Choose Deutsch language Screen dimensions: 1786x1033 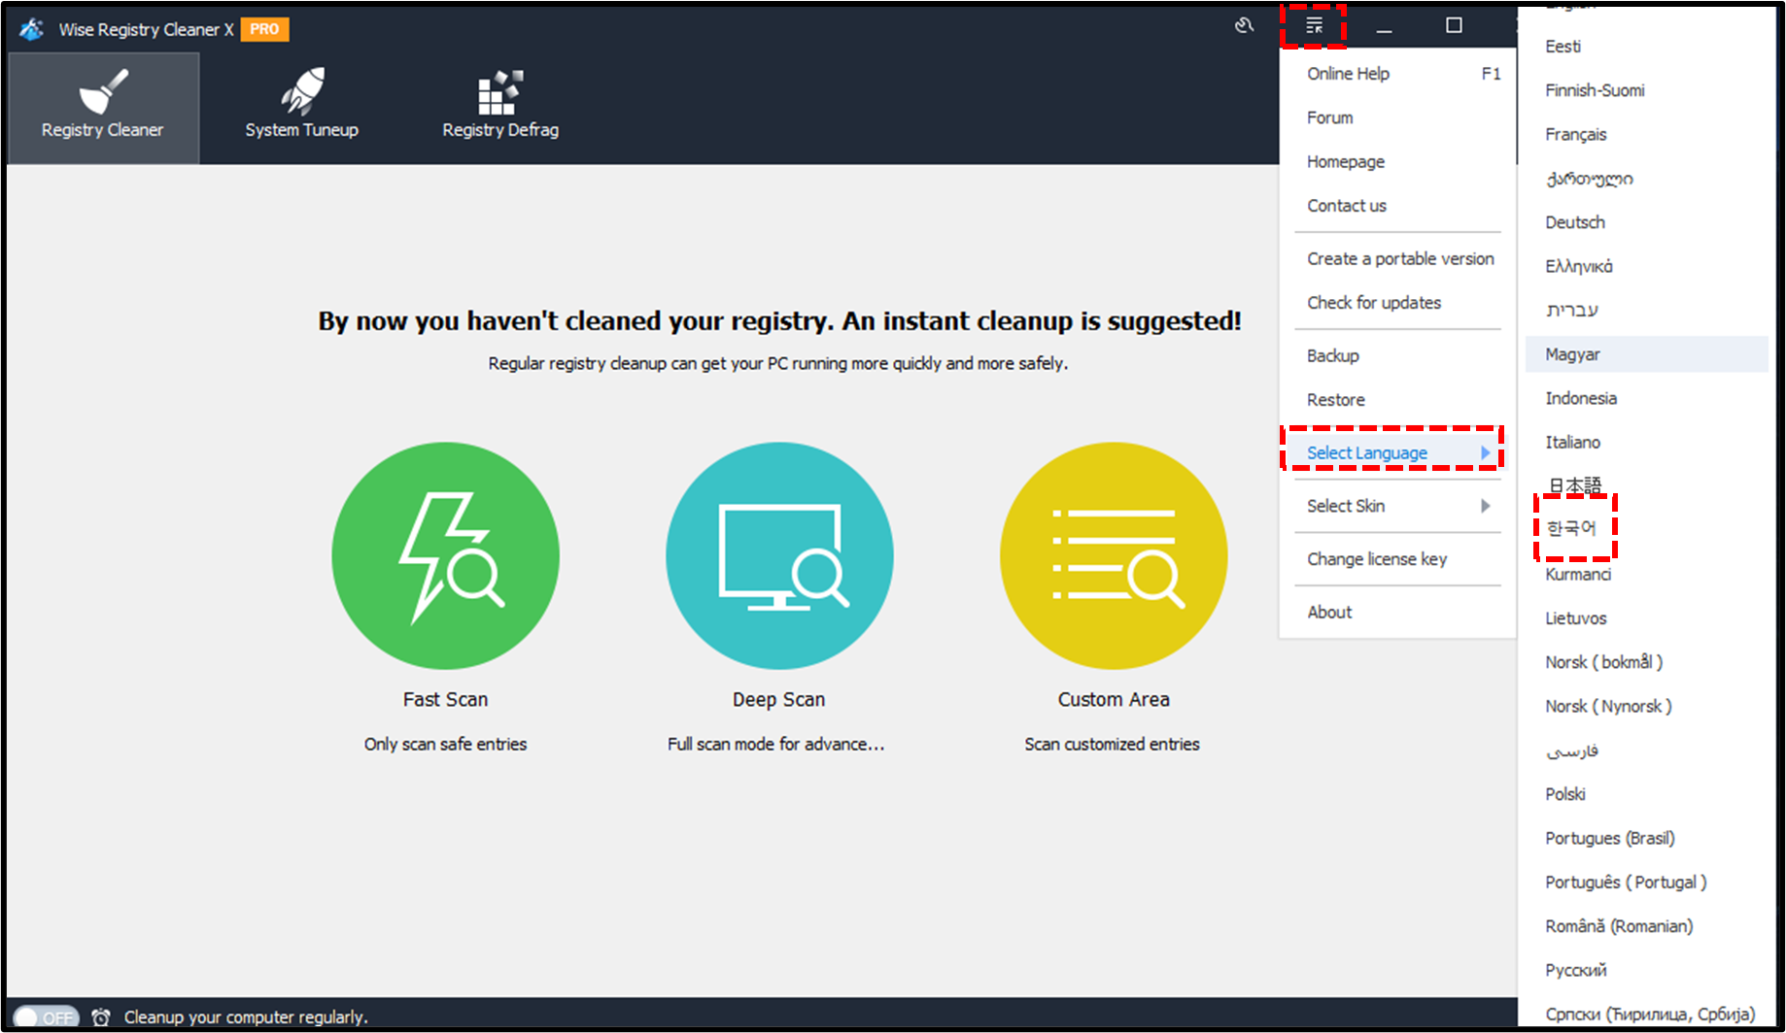[1646, 222]
